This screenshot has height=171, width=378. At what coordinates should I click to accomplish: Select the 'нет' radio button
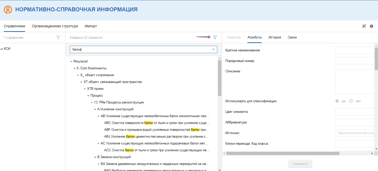(351, 101)
